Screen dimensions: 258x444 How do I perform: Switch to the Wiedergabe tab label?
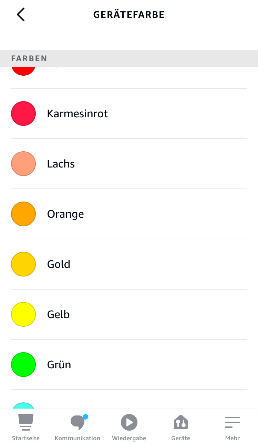[129, 438]
